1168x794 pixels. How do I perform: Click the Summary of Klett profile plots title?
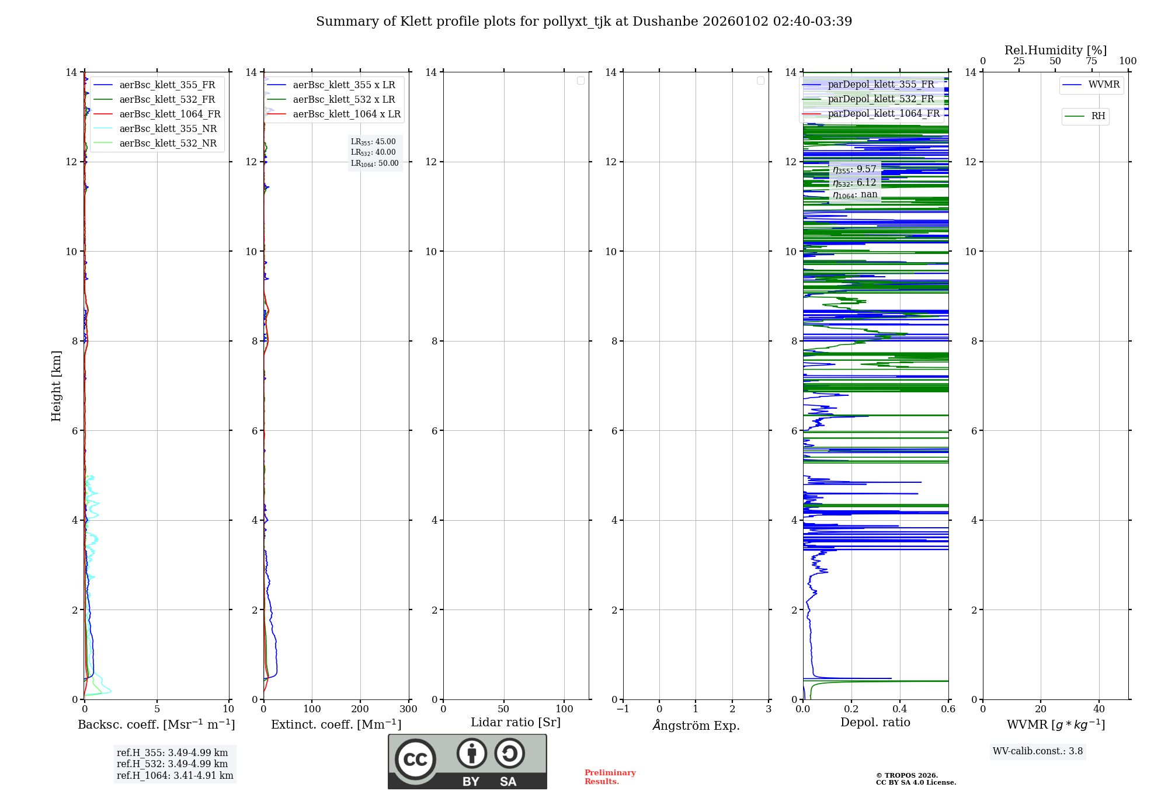584,22
